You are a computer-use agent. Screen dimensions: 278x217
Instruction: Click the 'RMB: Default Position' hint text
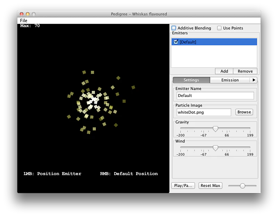point(129,174)
